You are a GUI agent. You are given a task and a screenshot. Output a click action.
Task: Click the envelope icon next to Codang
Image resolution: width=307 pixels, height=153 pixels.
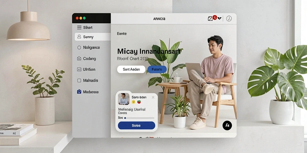(x=79, y=58)
